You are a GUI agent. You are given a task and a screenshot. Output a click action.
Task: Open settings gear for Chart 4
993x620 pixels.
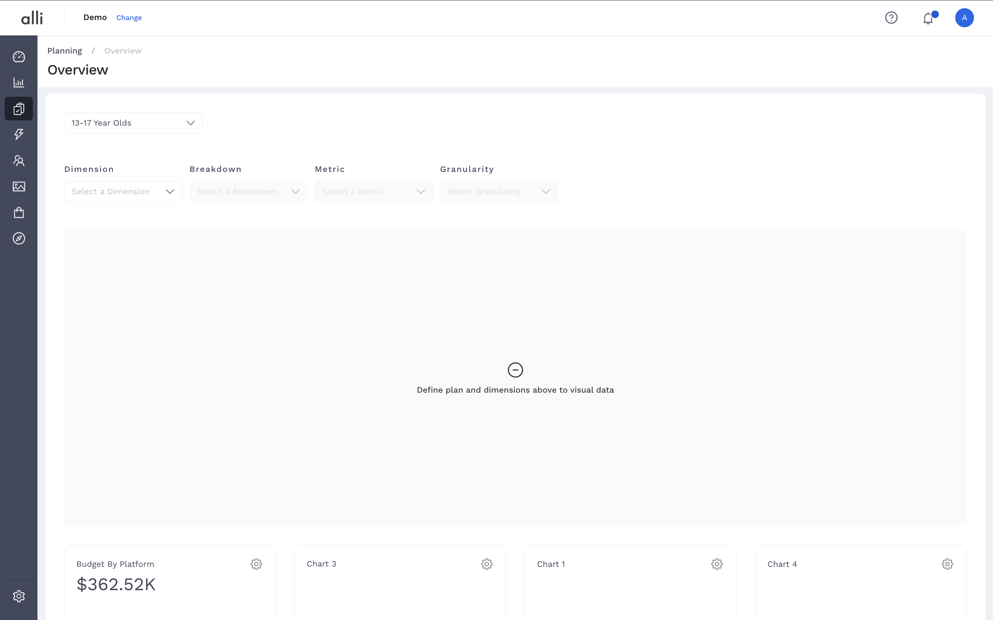(947, 564)
